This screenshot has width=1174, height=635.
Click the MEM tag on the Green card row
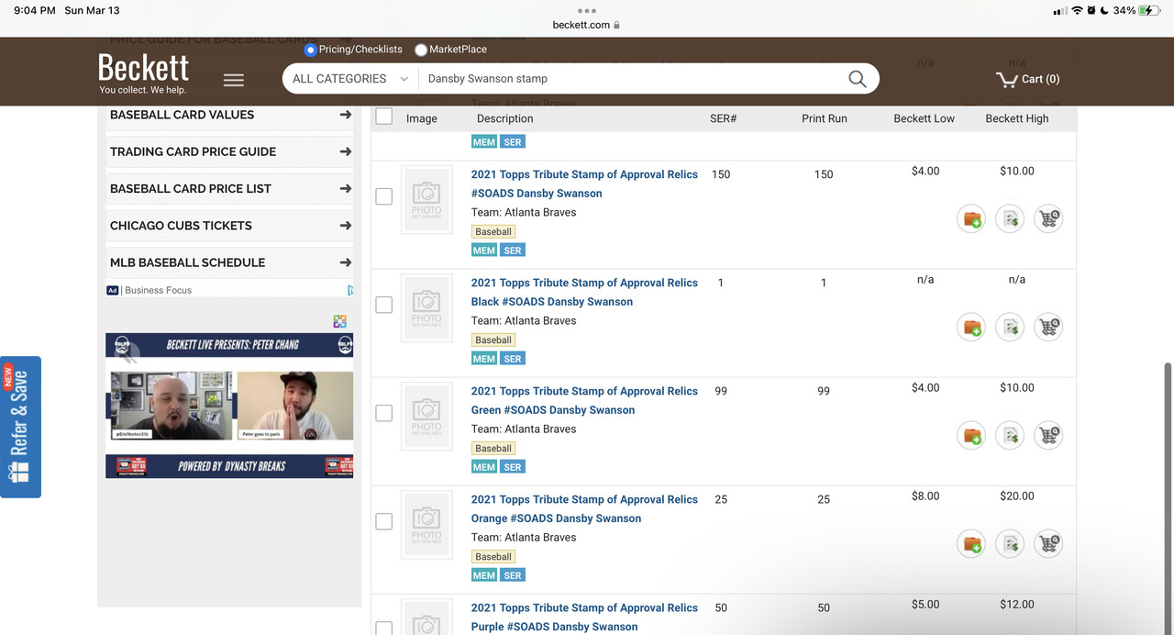(484, 467)
